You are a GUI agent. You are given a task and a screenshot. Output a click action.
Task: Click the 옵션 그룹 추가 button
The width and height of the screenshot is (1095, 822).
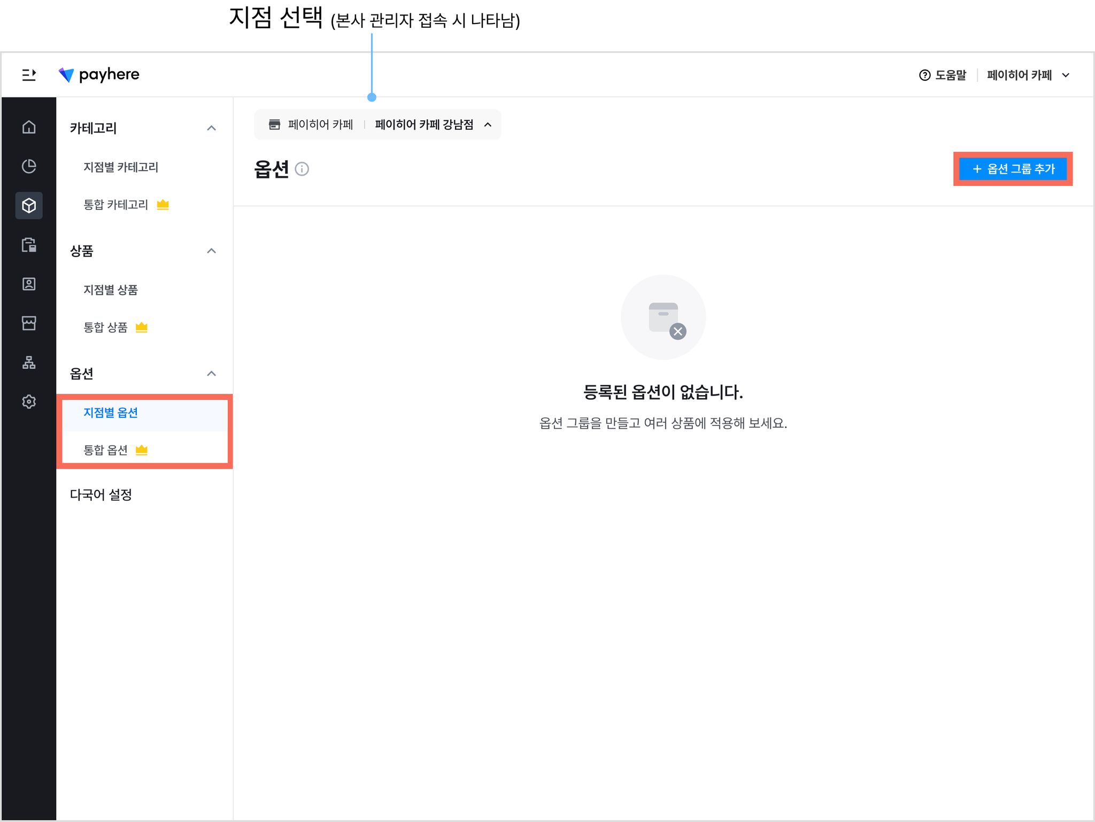pos(1013,169)
